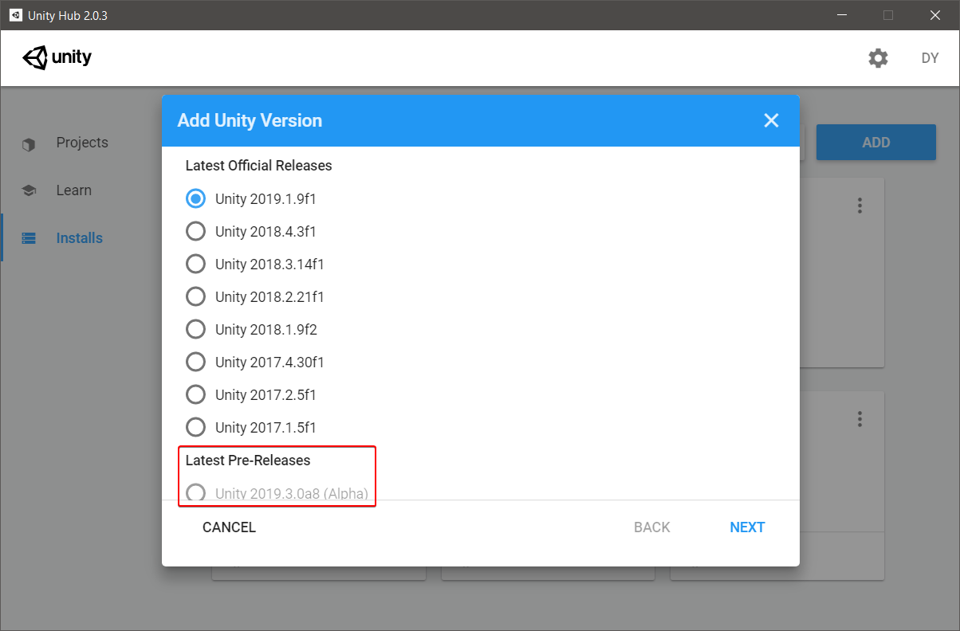The image size is (960, 631).
Task: Close the Add Unity Version dialog
Action: 771,120
